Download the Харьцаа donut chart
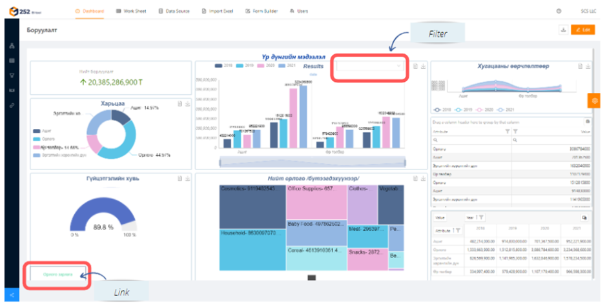 point(187,103)
